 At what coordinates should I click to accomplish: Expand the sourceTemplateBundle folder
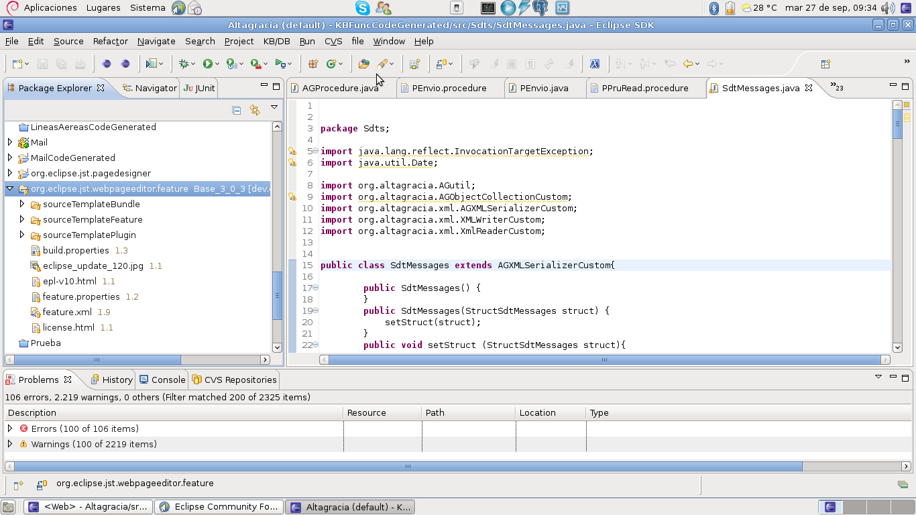click(x=22, y=204)
